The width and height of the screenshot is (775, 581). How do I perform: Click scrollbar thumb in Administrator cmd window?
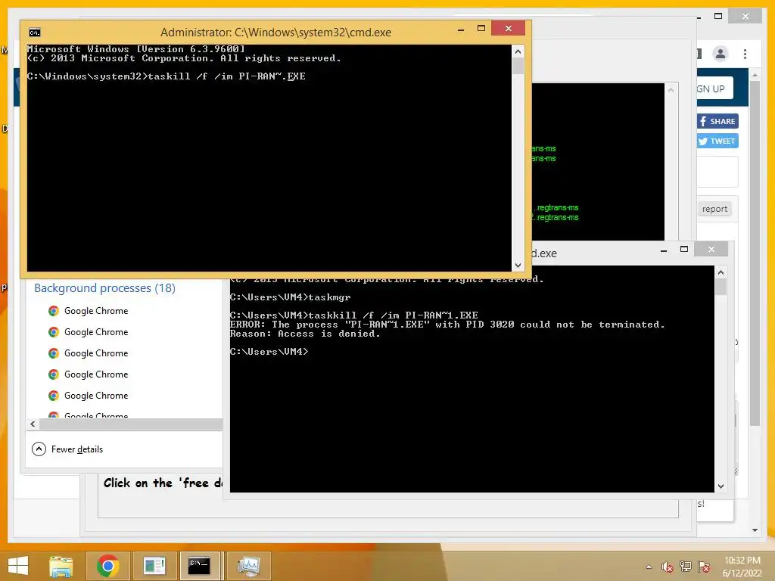[518, 66]
